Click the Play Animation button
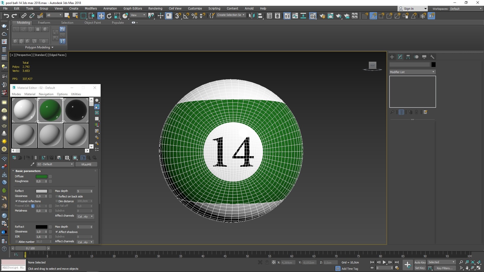 pos(384,262)
